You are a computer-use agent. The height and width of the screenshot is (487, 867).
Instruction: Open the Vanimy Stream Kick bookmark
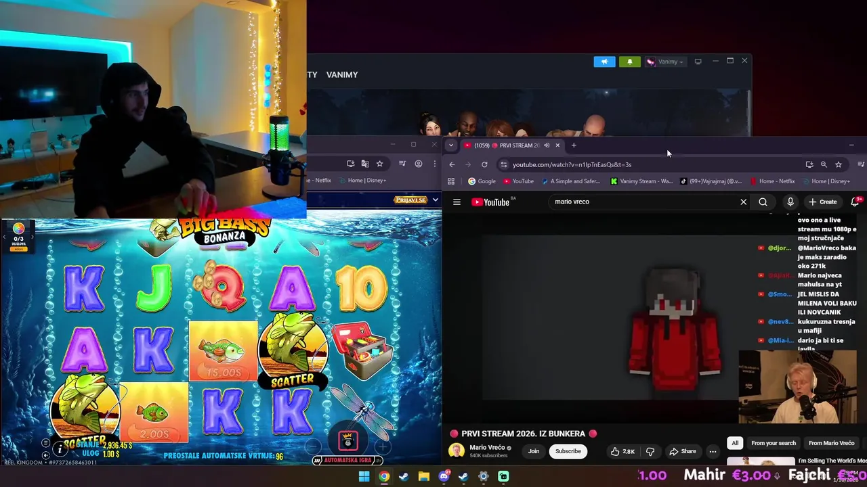[x=641, y=181]
